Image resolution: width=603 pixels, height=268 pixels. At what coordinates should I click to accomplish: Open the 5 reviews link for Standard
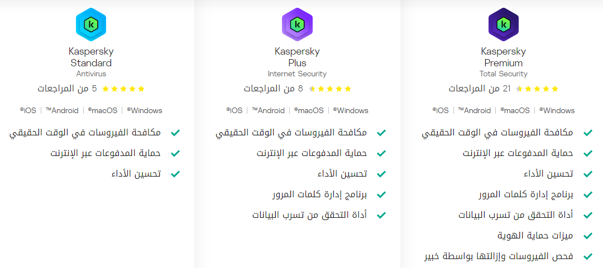tap(68, 89)
